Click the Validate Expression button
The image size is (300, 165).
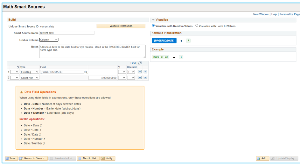[x=121, y=26]
